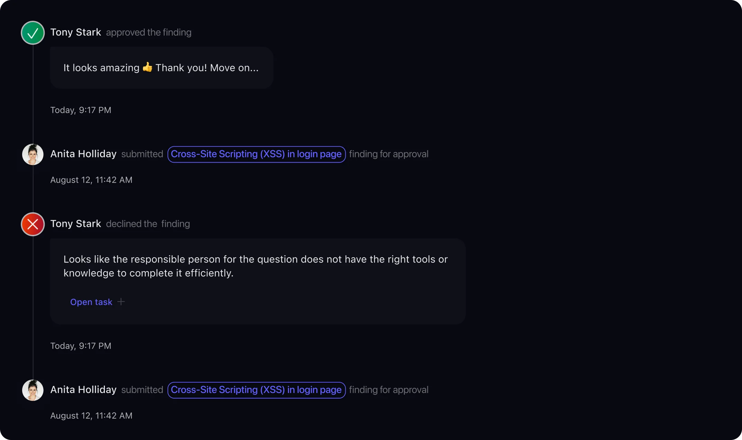Open the Open task link
The height and width of the screenshot is (440, 742).
click(x=91, y=302)
